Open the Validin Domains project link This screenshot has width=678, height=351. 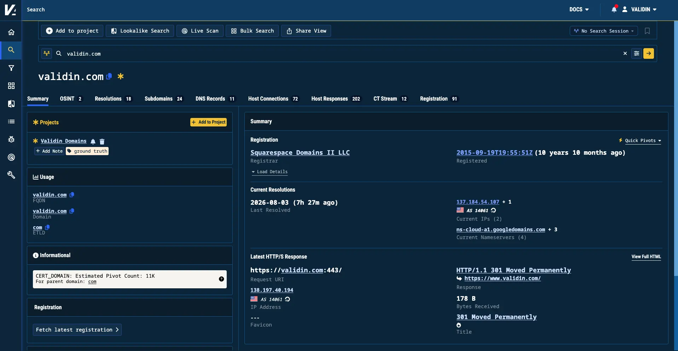[x=64, y=141]
